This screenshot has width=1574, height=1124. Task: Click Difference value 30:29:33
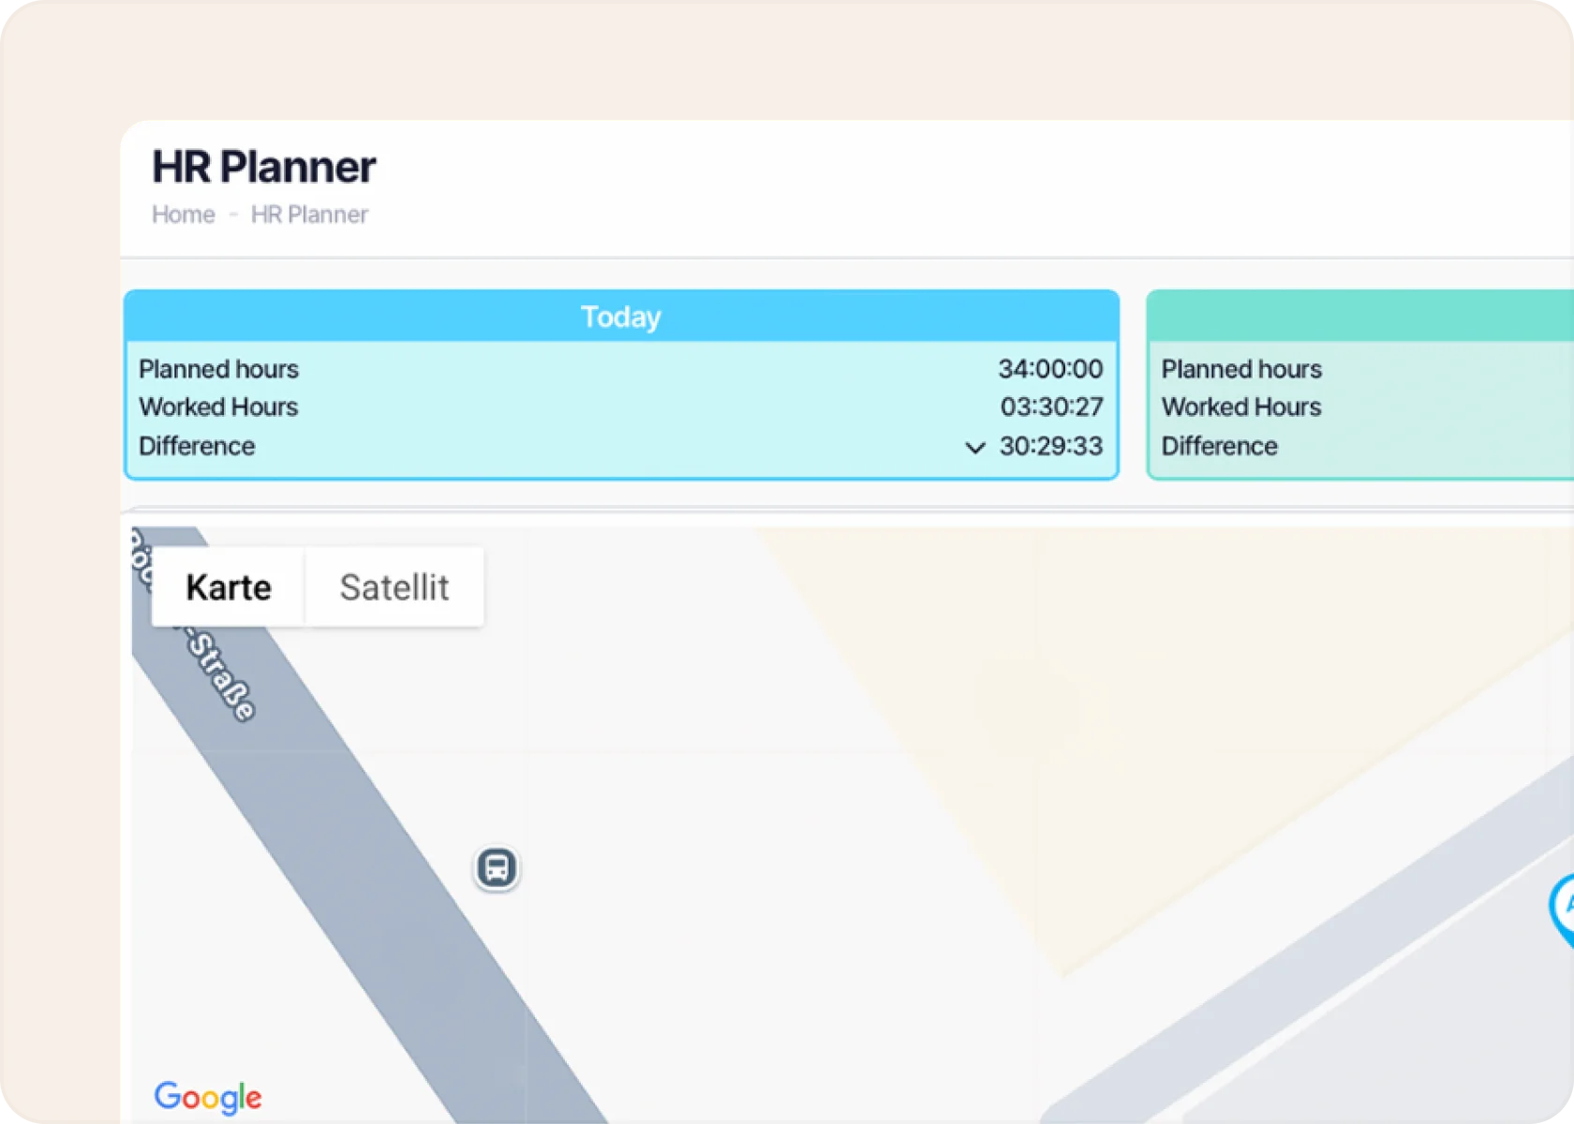pyautogui.click(x=1051, y=446)
